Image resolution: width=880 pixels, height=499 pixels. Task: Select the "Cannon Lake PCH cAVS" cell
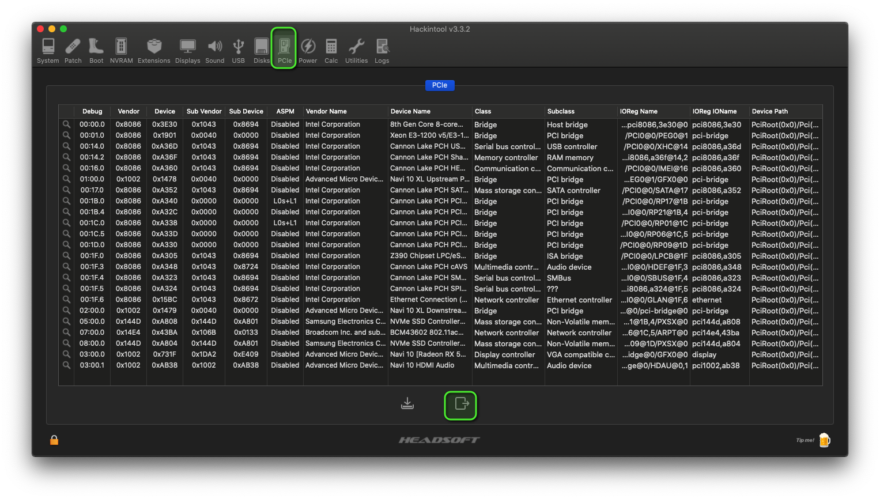pyautogui.click(x=429, y=267)
